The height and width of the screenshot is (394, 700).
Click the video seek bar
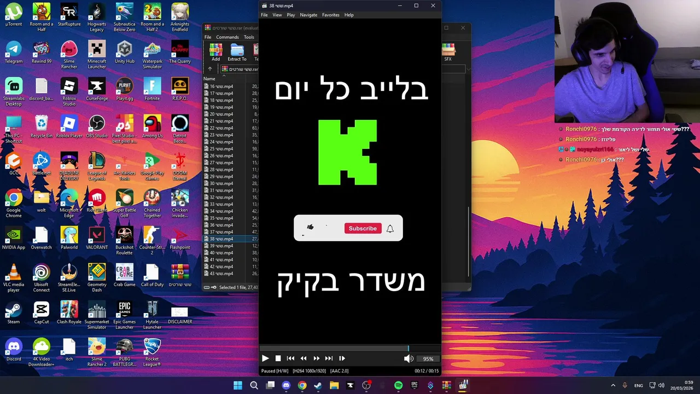click(x=350, y=348)
